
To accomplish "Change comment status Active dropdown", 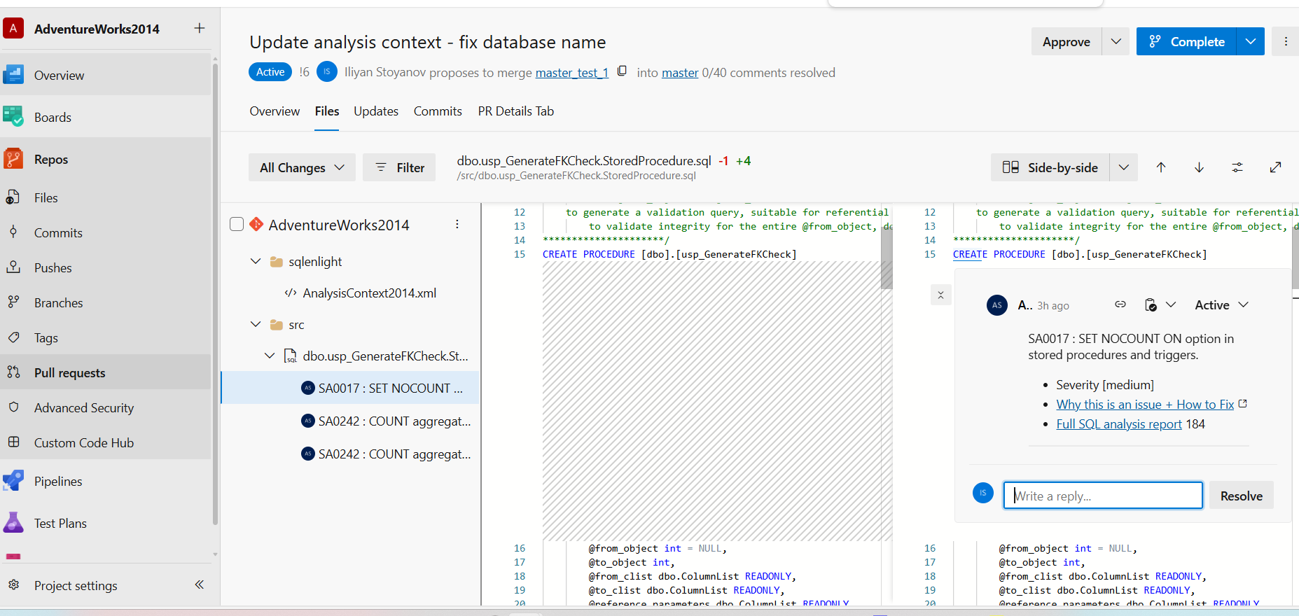I will coord(1221,304).
